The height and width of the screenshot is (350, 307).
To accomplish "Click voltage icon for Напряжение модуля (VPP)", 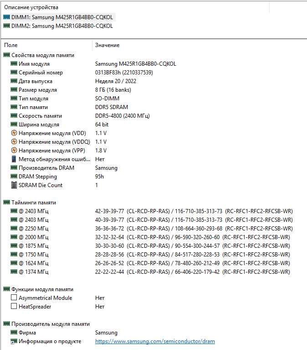I will coord(14,150).
